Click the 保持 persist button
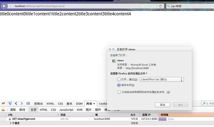This screenshot has height=127, width=214. (x=22, y=110)
